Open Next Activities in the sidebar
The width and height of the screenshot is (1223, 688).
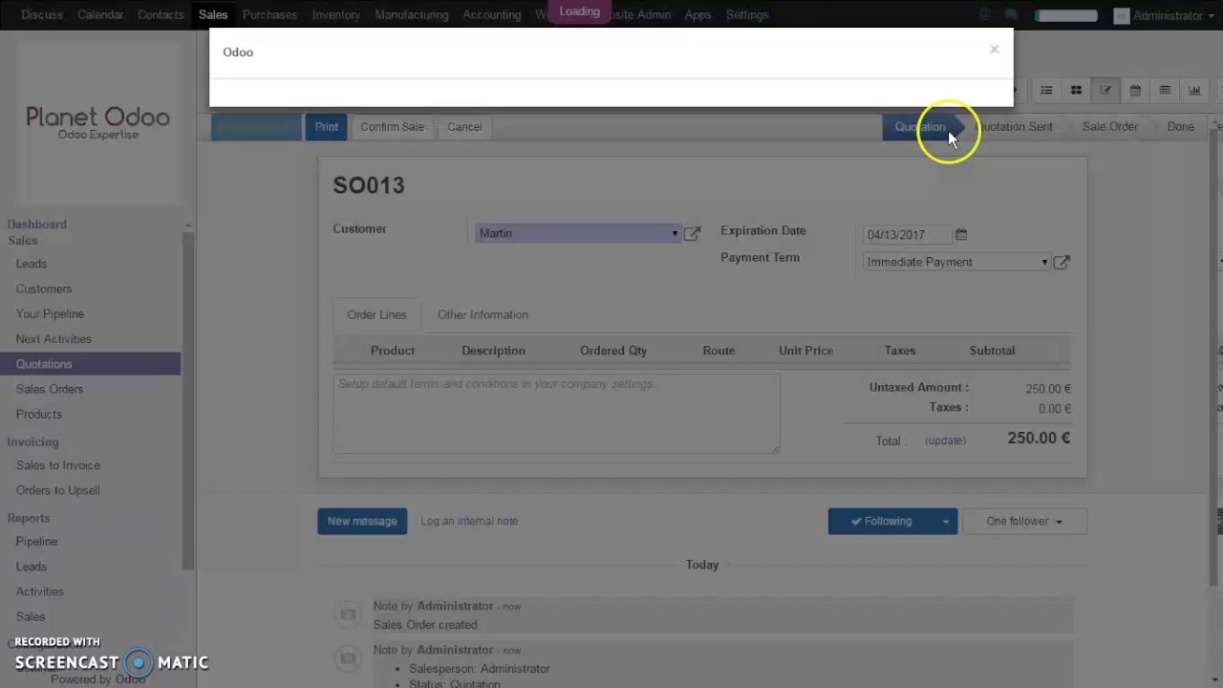(x=54, y=338)
